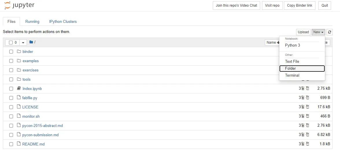Refresh the notebook file list
Image resolution: width=340 pixels, height=153 pixels.
click(x=329, y=32)
